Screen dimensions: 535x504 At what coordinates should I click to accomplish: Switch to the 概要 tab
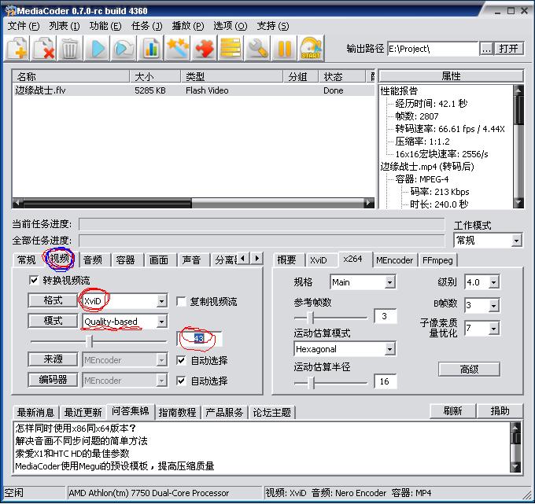pyautogui.click(x=286, y=260)
